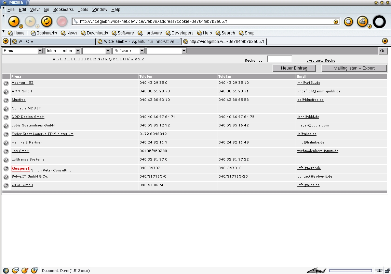Open Mail from the status bar icon
Image resolution: width=391 pixels, height=274 pixels.
coord(15,271)
